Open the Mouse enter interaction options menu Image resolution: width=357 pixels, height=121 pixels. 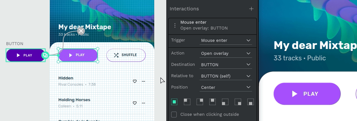coord(175,25)
